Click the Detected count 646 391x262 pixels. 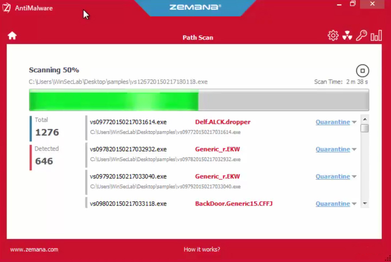tap(44, 161)
